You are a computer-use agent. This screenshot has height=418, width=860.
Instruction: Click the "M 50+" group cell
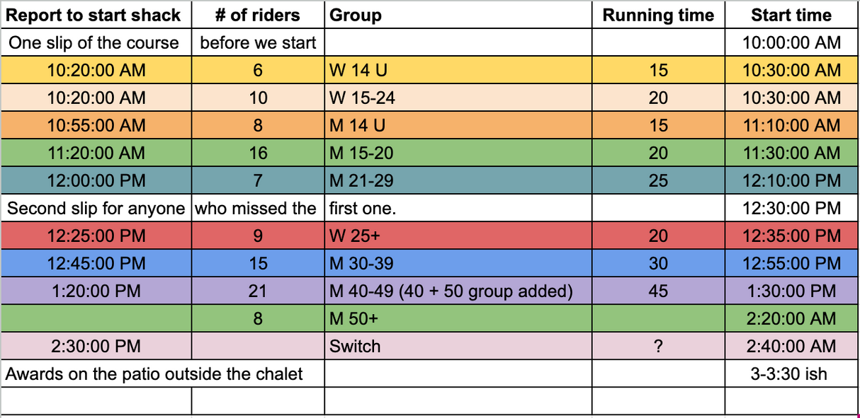[458, 318]
